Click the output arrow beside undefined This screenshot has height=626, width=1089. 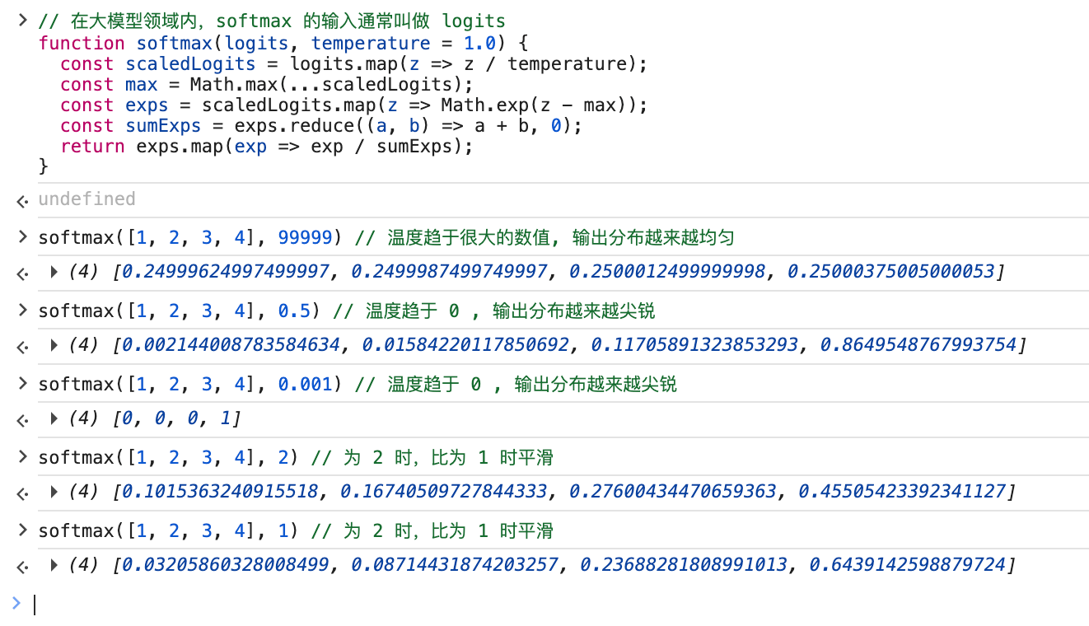[21, 200]
